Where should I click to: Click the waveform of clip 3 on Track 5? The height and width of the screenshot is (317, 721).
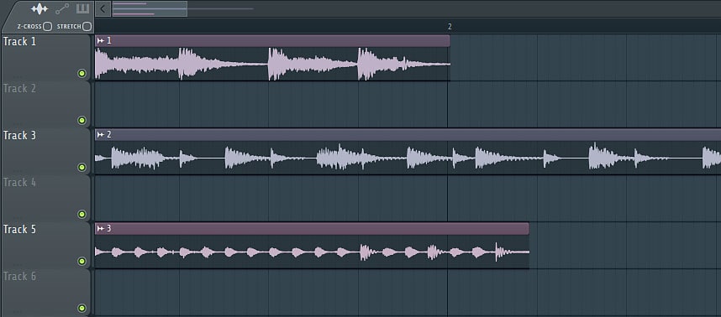coord(312,252)
